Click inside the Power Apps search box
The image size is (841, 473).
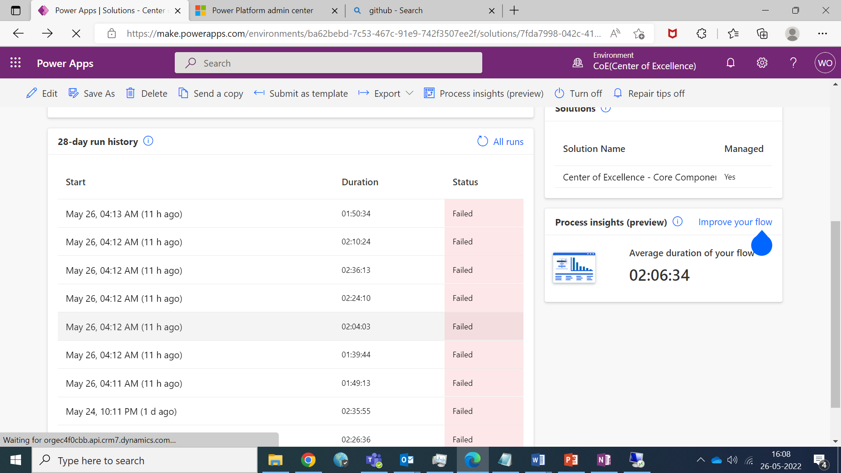(x=329, y=63)
